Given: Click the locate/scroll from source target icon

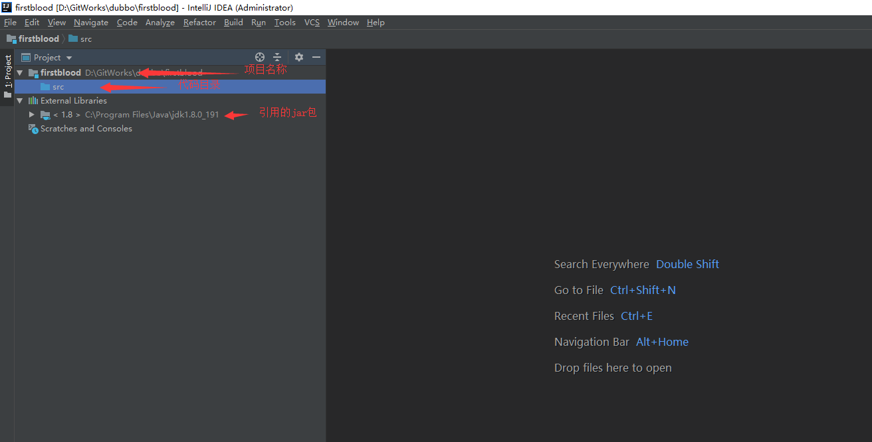Looking at the screenshot, I should [260, 57].
